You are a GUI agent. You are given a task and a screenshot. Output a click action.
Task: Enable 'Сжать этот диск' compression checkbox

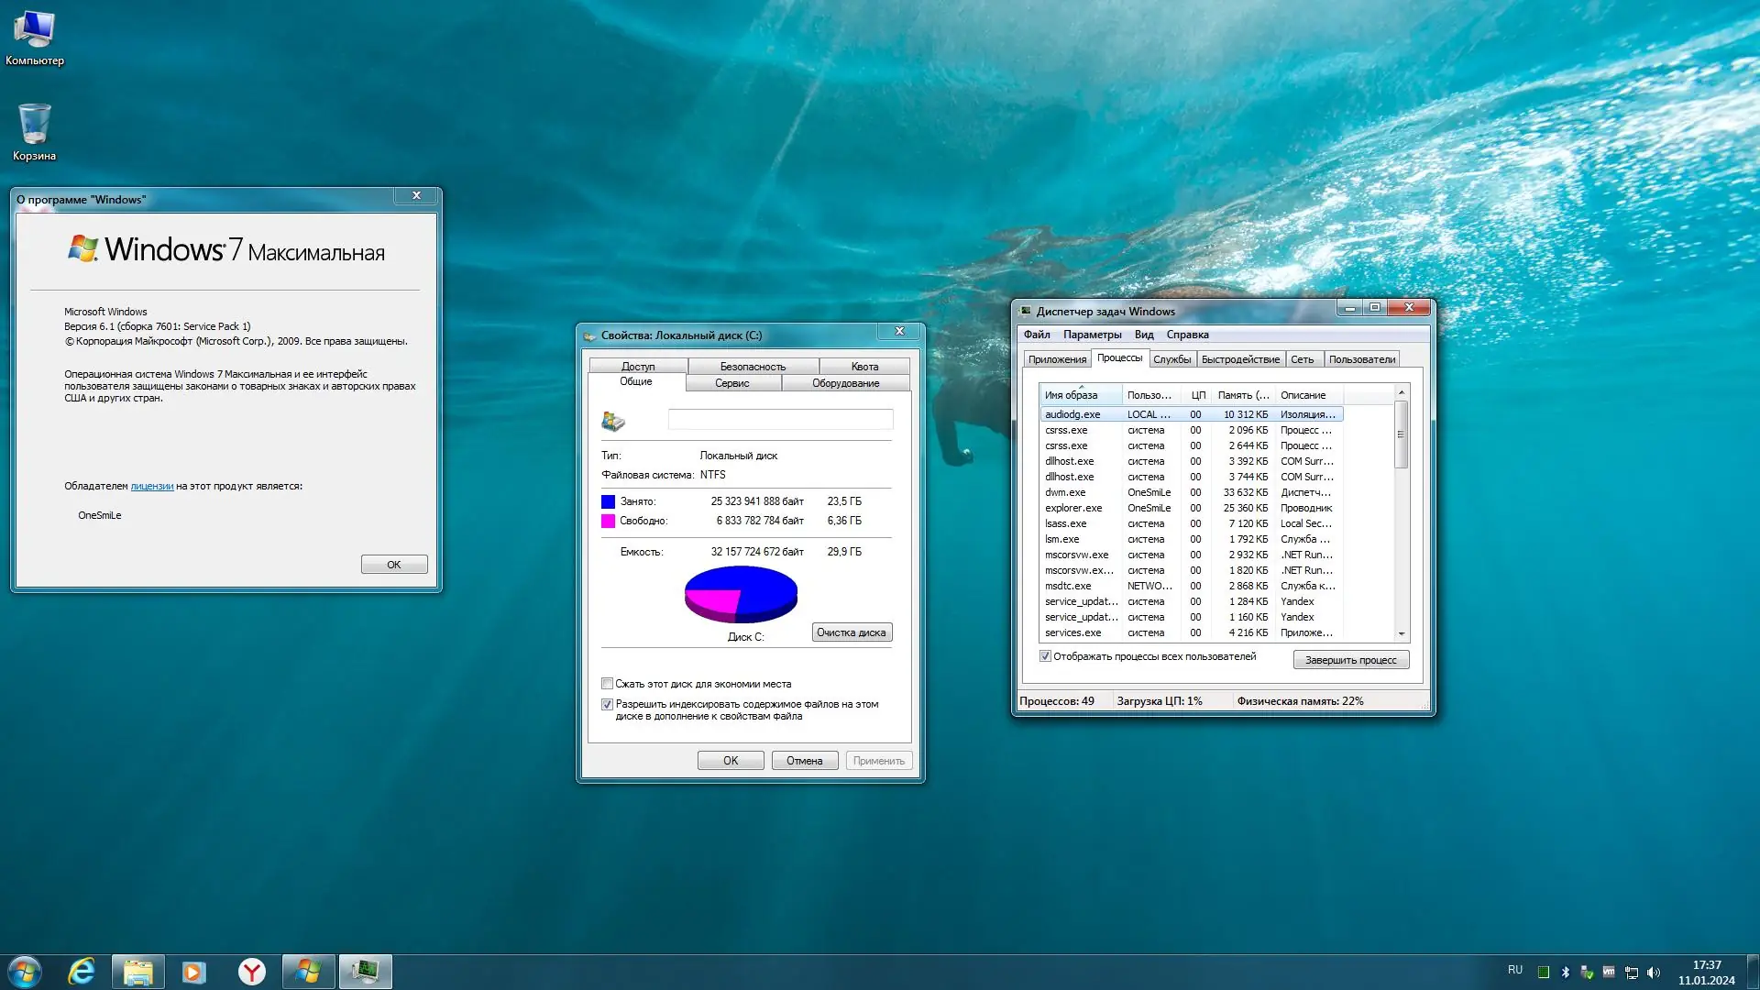pos(607,684)
